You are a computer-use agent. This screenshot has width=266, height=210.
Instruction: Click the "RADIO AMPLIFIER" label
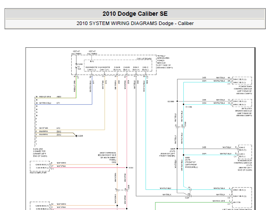(x=38, y=173)
